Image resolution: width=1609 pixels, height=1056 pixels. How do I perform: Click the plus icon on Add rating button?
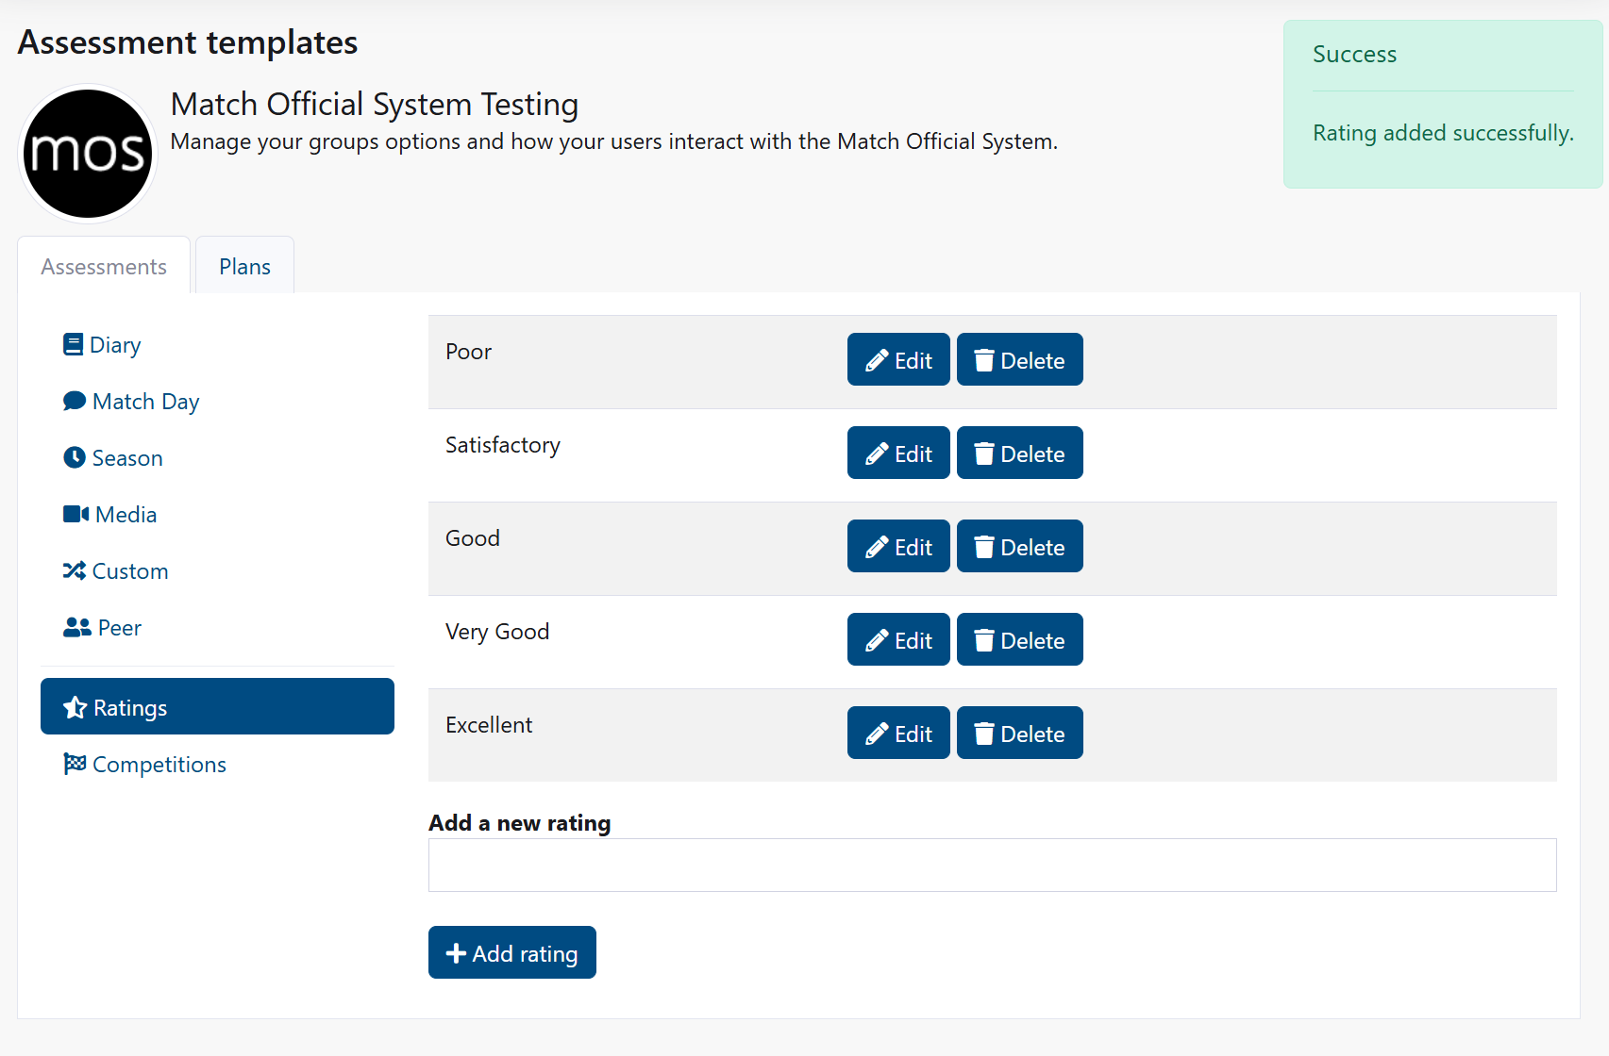pos(457,952)
